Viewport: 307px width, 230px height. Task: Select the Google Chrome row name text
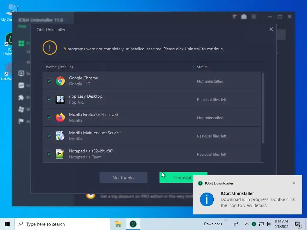pos(83,78)
